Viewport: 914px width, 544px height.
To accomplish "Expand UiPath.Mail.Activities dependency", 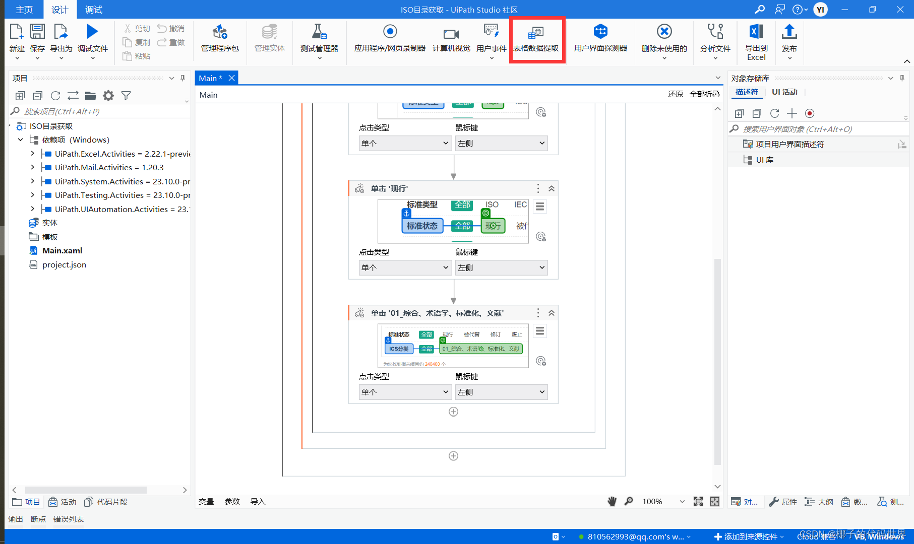I will click(x=33, y=167).
